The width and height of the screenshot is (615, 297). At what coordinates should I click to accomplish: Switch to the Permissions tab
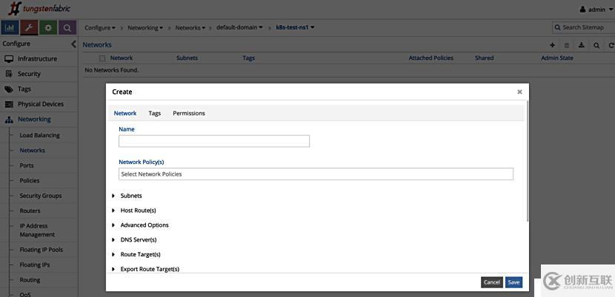[189, 113]
